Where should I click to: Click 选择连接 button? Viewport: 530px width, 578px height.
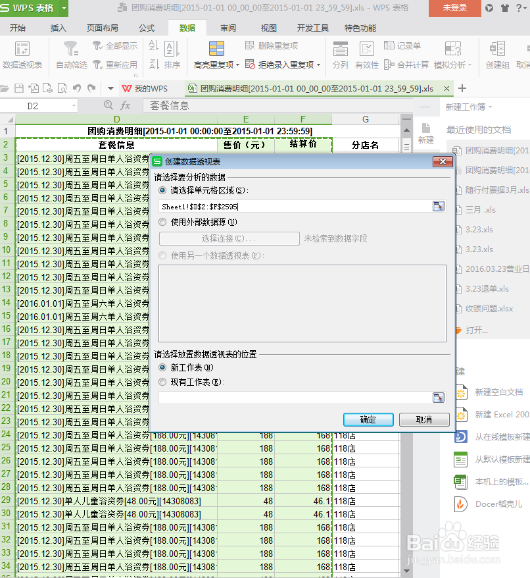pos(229,238)
